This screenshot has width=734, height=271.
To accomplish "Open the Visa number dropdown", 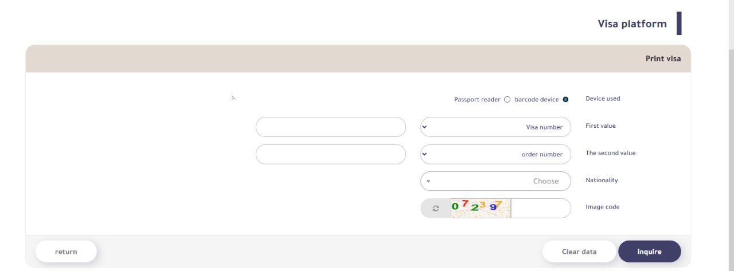I will [x=495, y=127].
